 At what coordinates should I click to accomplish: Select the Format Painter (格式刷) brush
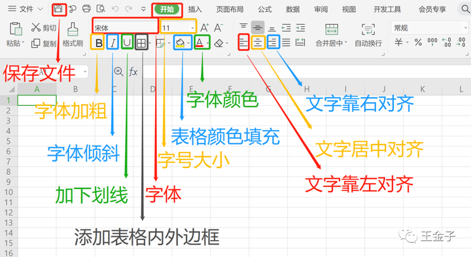[73, 29]
